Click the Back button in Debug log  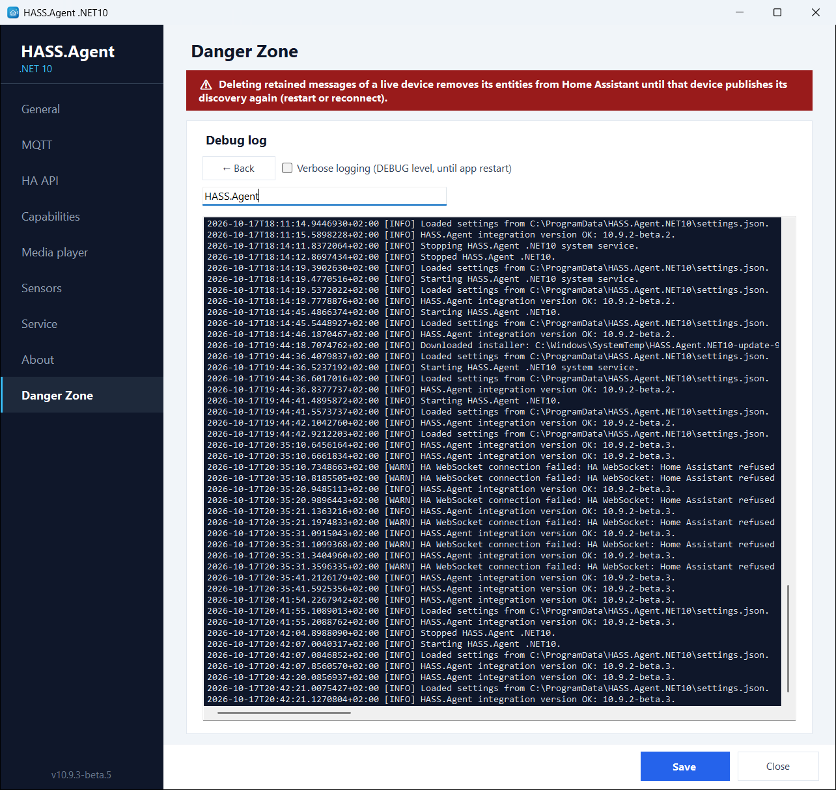(x=239, y=169)
